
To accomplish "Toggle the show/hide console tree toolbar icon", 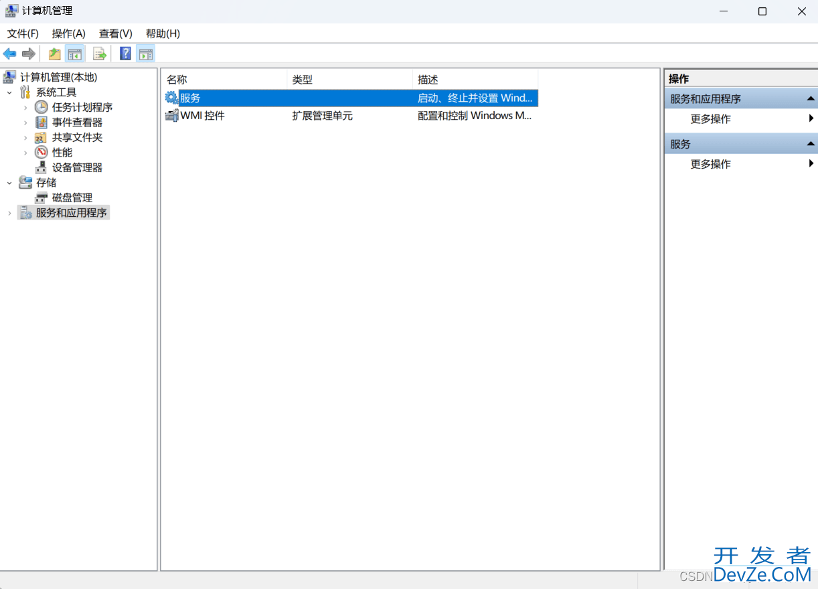I will [x=74, y=54].
